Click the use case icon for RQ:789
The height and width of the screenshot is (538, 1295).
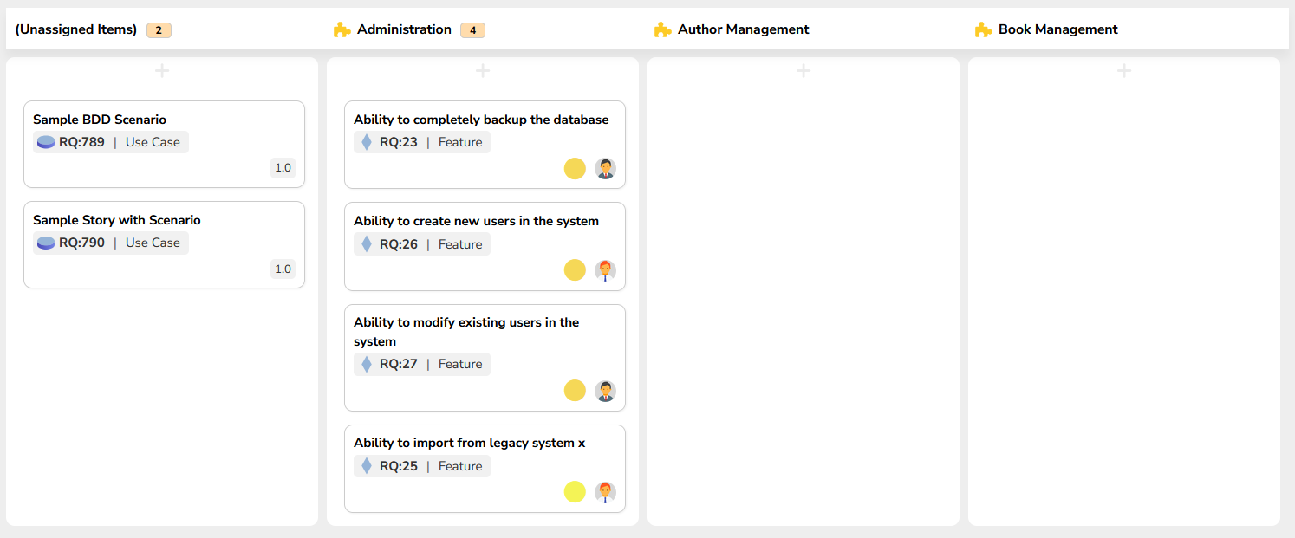(46, 142)
